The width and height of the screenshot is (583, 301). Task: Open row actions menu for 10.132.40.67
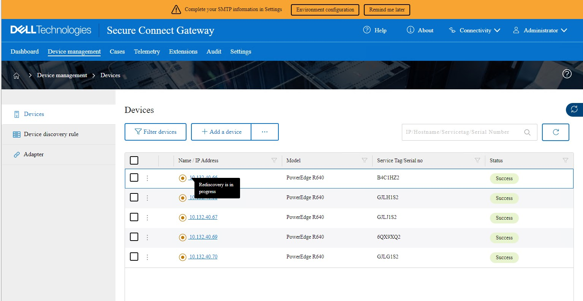point(147,217)
